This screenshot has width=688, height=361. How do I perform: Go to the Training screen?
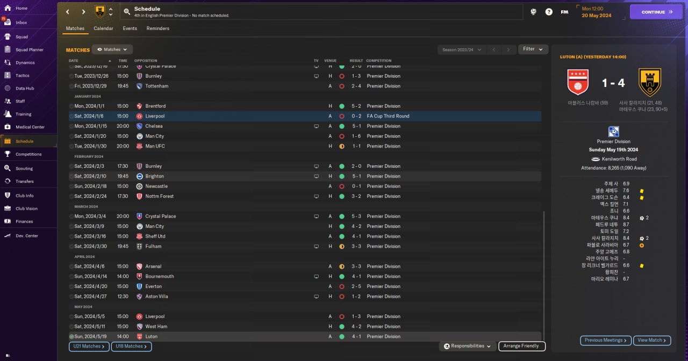point(23,114)
